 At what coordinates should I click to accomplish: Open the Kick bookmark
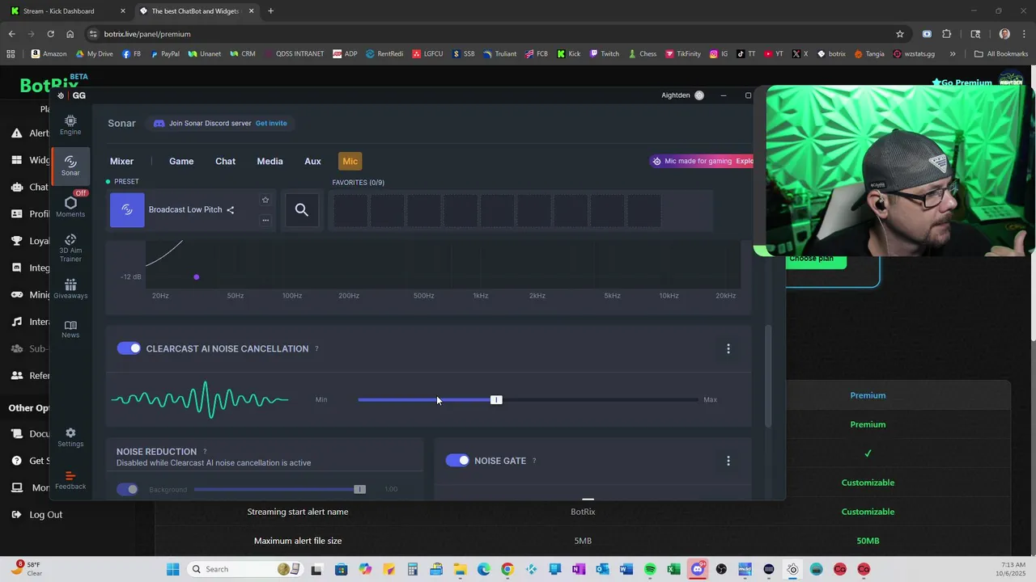(569, 54)
